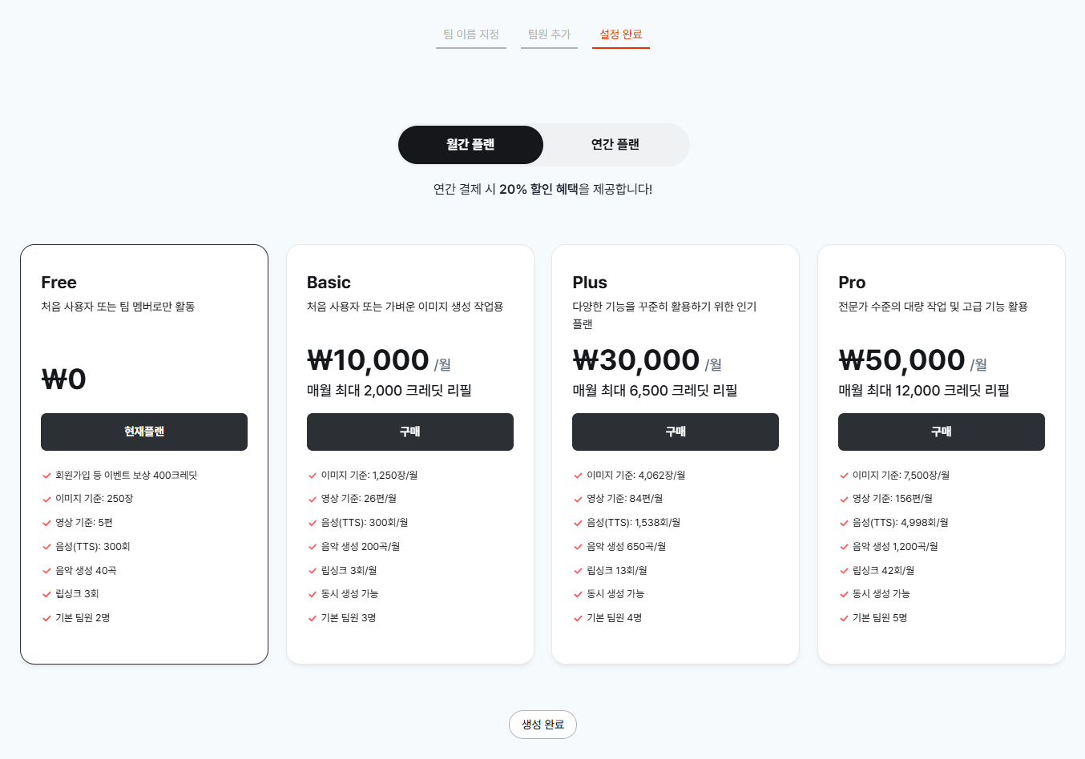This screenshot has width=1085, height=759.
Task: Click checkmark beside 립싱크 13회/월
Action: click(x=578, y=571)
